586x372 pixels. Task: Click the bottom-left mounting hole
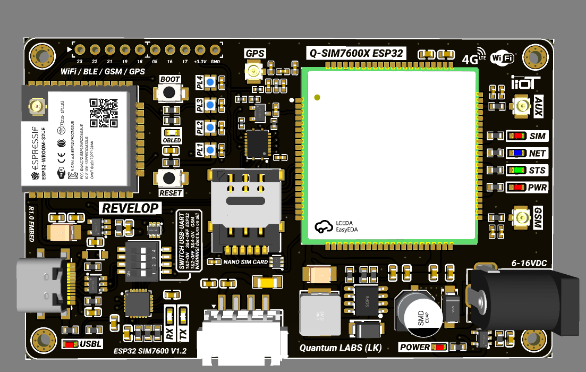pos(44,341)
